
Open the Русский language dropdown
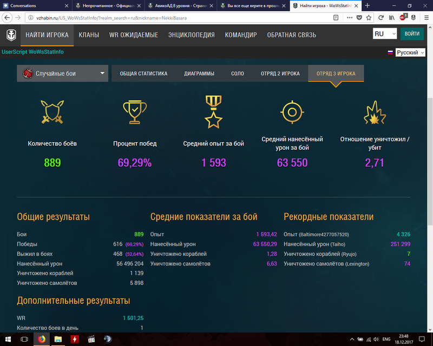pyautogui.click(x=410, y=52)
